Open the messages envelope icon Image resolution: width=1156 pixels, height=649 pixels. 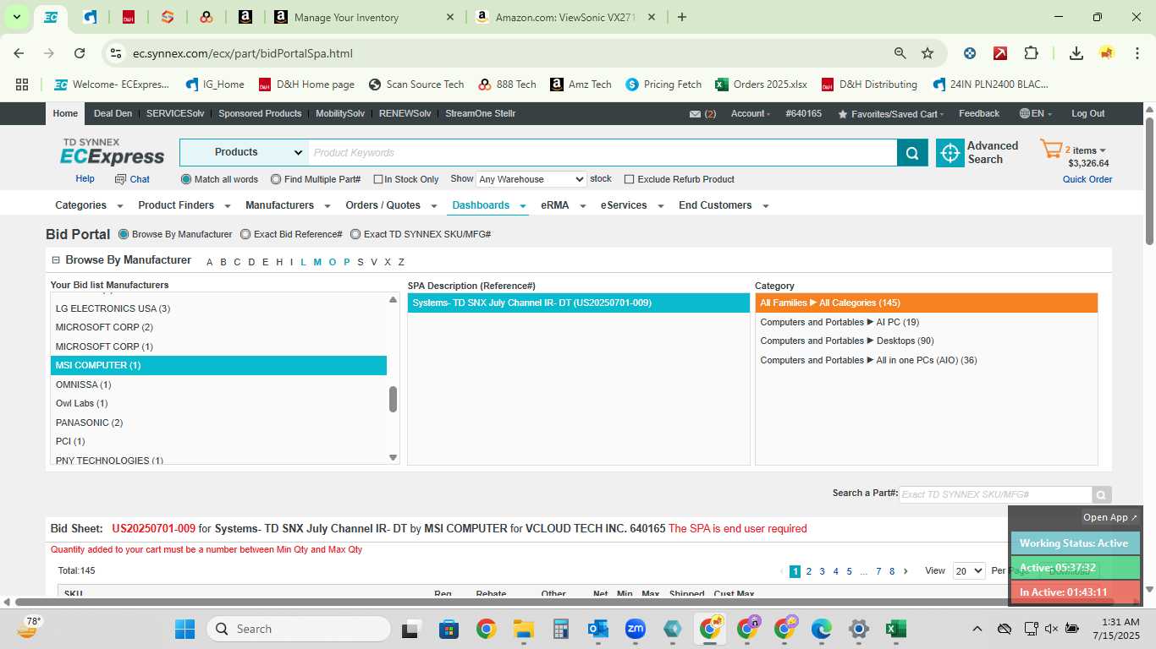695,114
